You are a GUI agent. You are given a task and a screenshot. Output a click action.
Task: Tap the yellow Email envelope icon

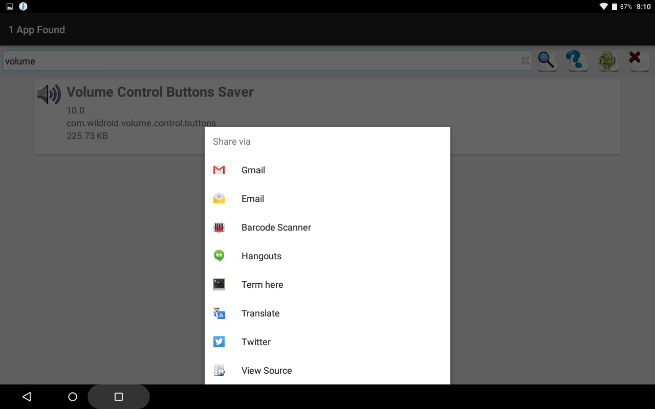219,199
